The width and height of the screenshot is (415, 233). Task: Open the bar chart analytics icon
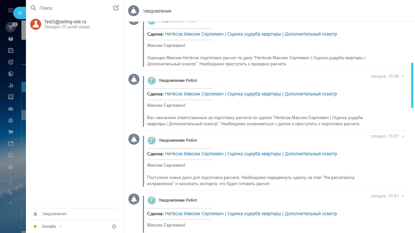11,85
